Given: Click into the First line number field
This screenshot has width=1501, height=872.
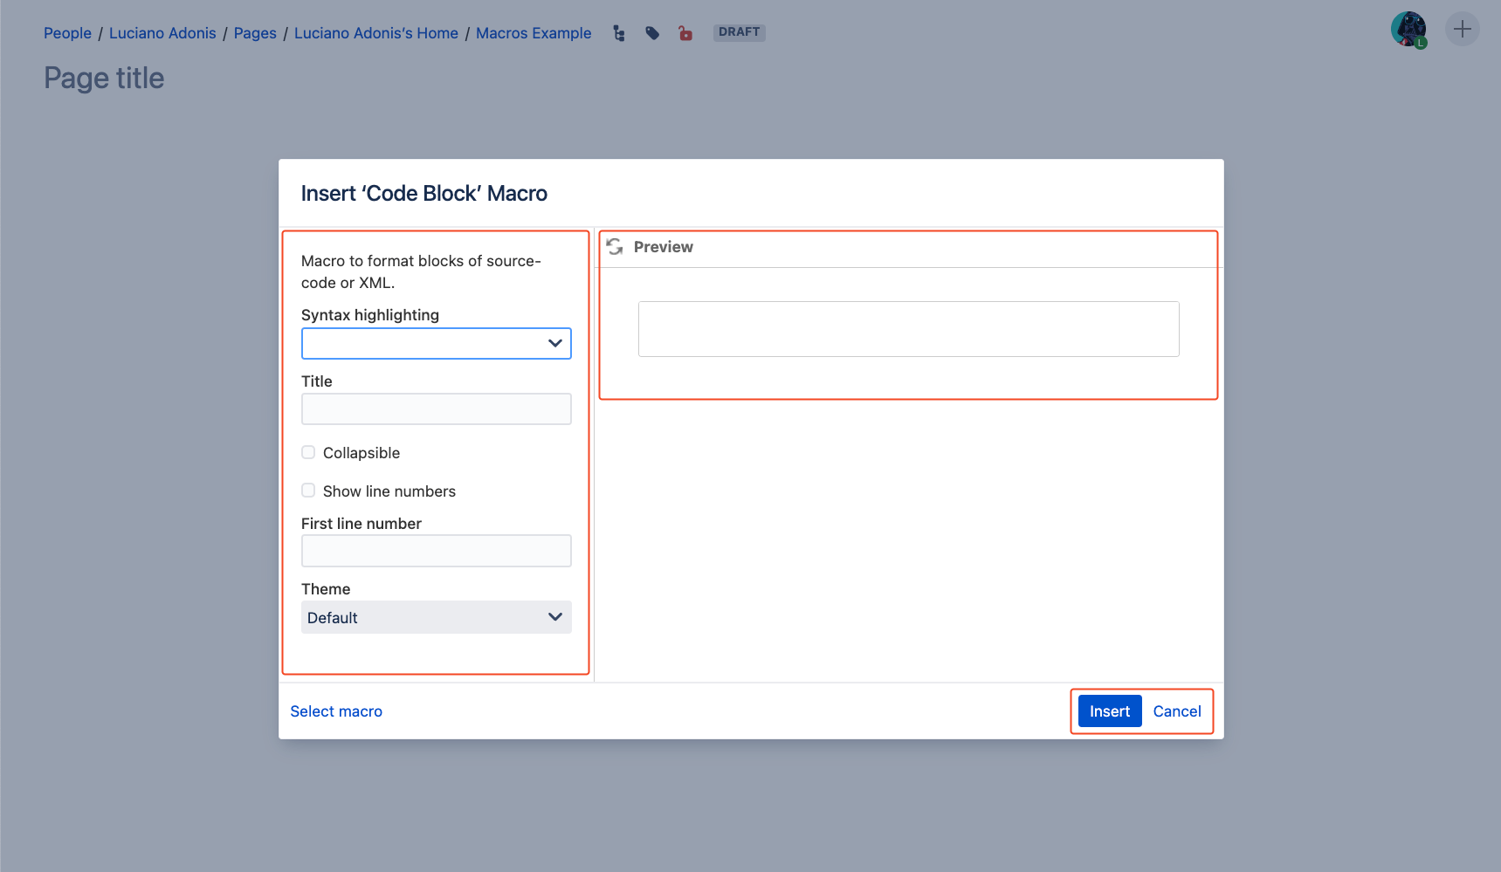Looking at the screenshot, I should pos(436,551).
